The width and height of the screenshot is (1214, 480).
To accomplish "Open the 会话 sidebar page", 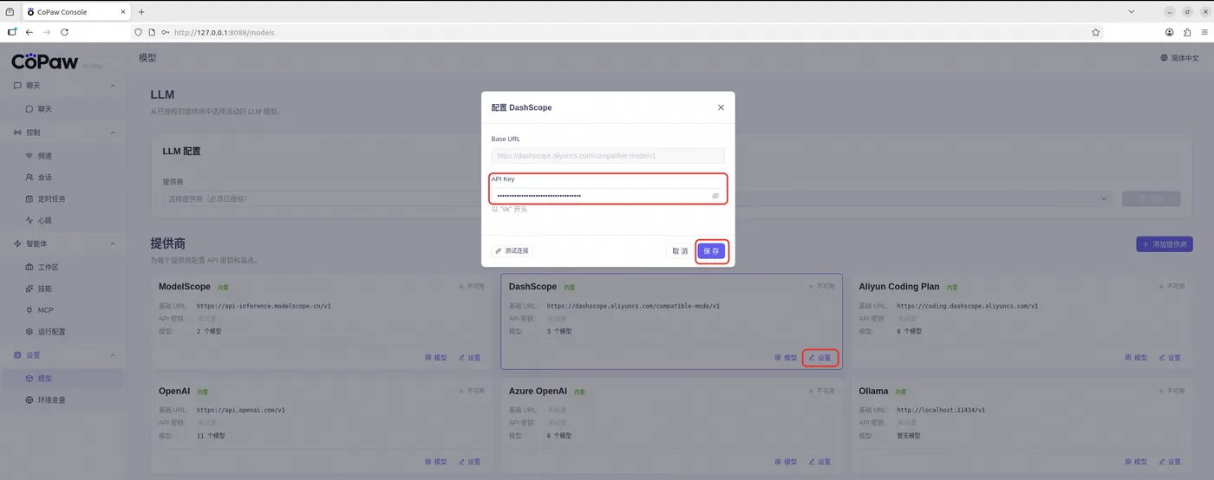I will pos(45,177).
